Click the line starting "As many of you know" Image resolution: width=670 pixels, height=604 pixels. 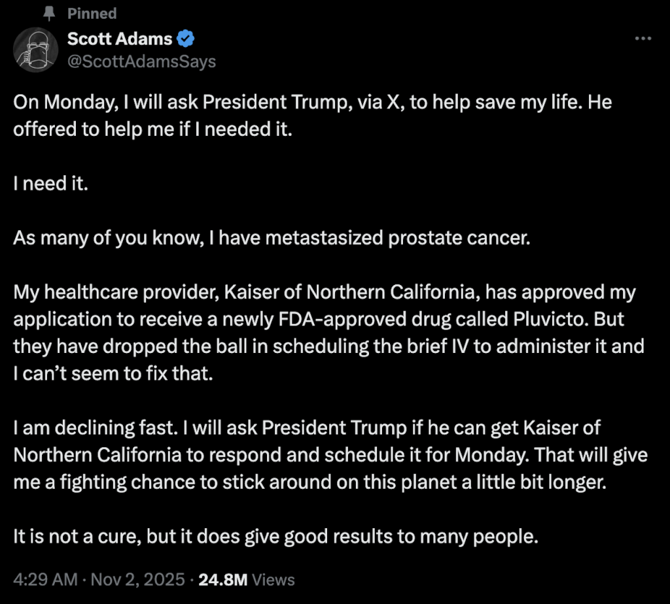[270, 238]
